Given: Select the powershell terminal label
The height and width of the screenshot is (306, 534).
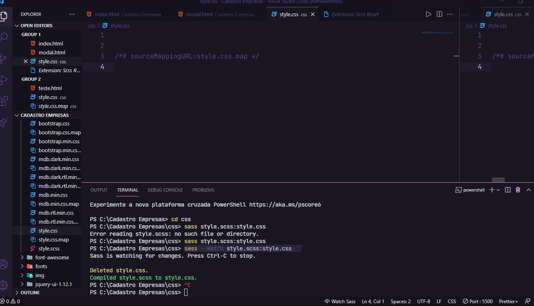Looking at the screenshot, I should pyautogui.click(x=470, y=190).
